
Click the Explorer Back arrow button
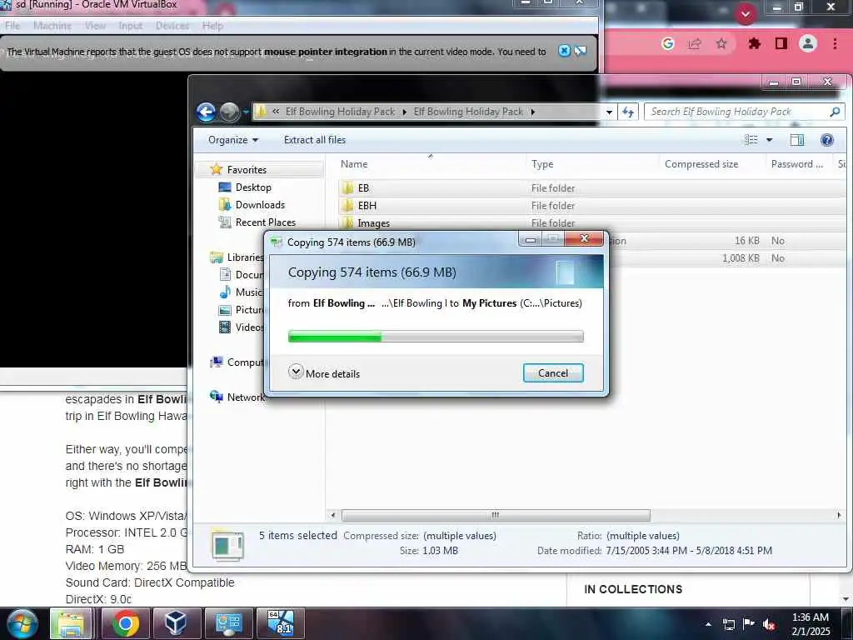207,112
